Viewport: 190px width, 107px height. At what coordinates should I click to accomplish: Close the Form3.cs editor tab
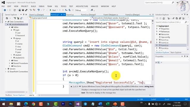(64, 15)
